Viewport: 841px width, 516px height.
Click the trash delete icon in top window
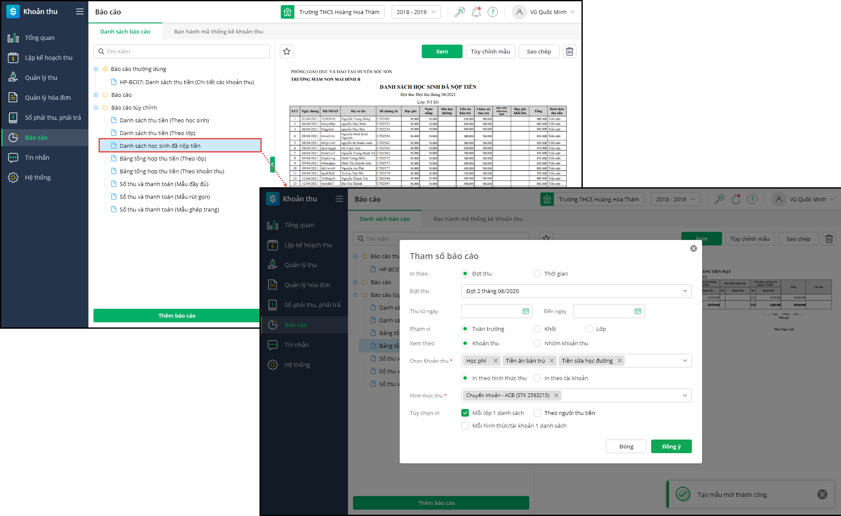point(569,51)
